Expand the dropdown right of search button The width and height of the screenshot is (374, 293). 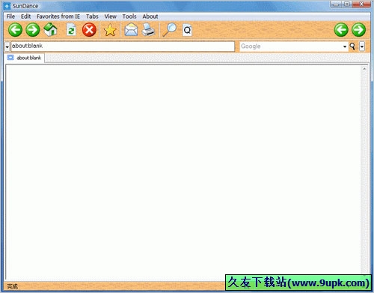pos(362,46)
